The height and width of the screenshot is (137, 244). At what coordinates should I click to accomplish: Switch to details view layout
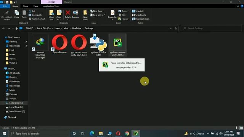coord(236,128)
